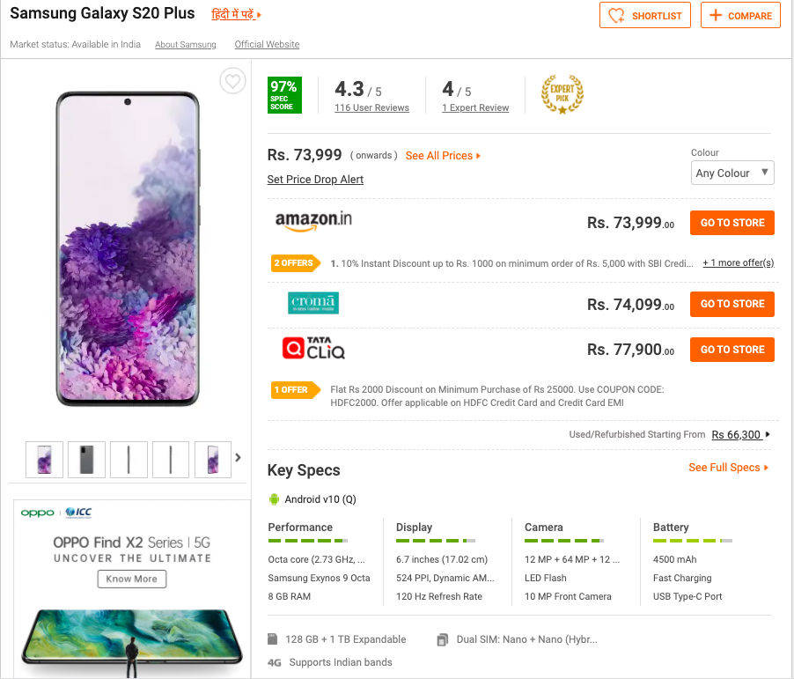The image size is (794, 679).
Task: Expand the +1 more offer(s) link
Action: (738, 262)
